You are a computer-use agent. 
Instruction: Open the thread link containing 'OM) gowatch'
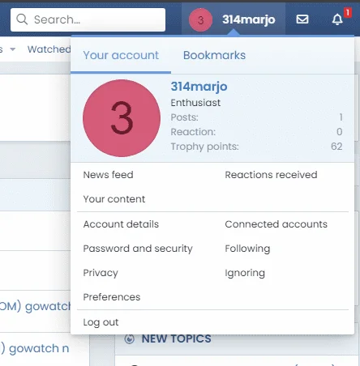click(x=35, y=306)
